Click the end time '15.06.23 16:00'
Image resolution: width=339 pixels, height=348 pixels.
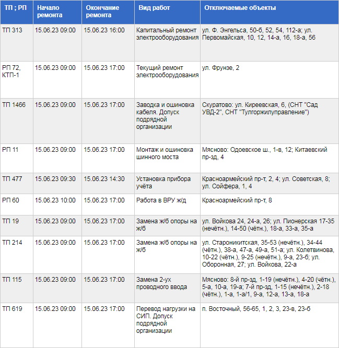pyautogui.click(x=104, y=30)
